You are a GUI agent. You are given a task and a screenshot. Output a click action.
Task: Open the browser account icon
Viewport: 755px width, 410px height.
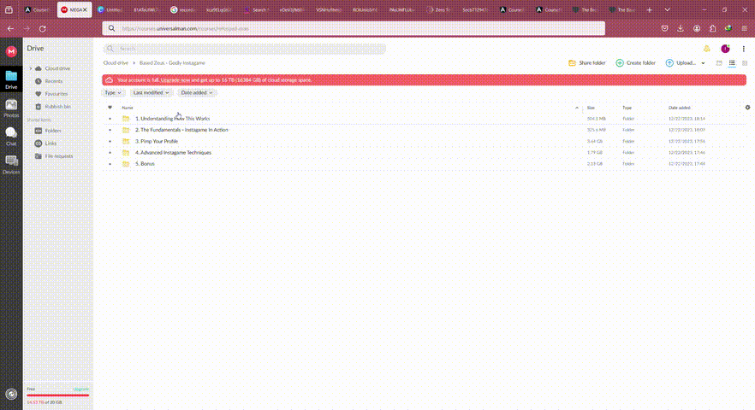pos(697,29)
